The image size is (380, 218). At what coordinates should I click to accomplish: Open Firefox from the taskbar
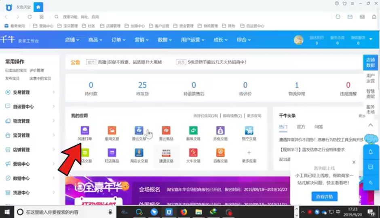point(184,212)
